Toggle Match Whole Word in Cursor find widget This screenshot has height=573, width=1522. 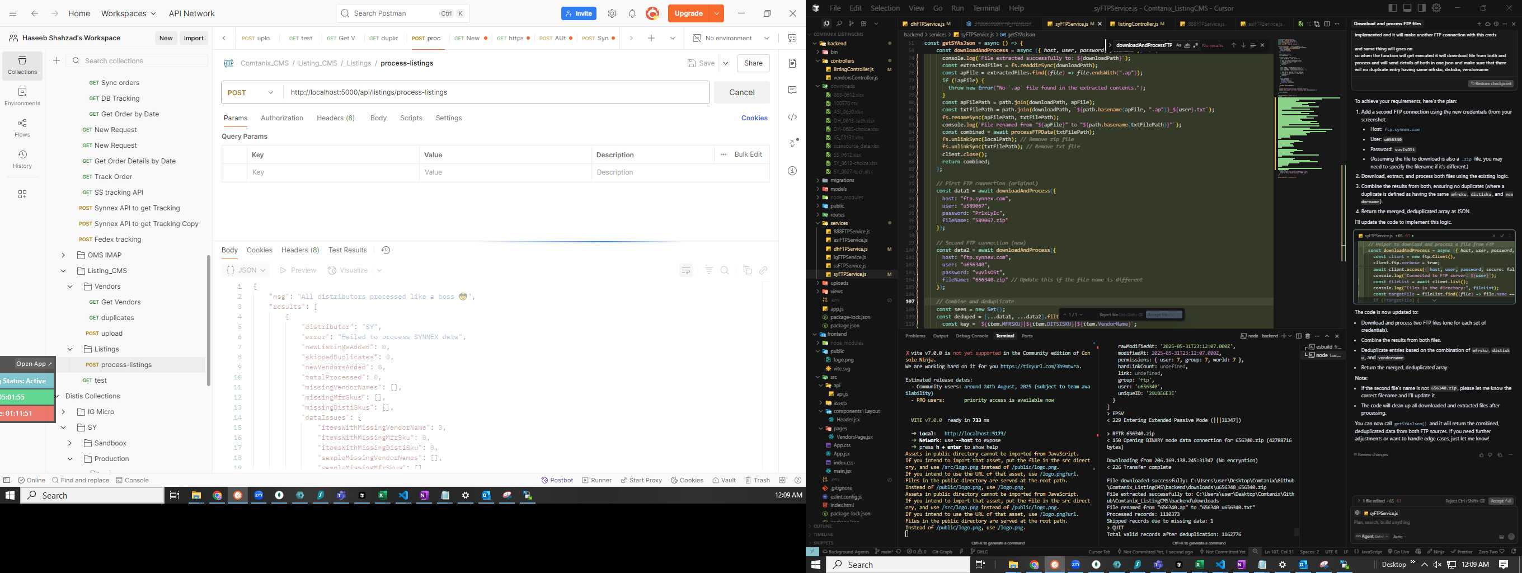point(1187,45)
